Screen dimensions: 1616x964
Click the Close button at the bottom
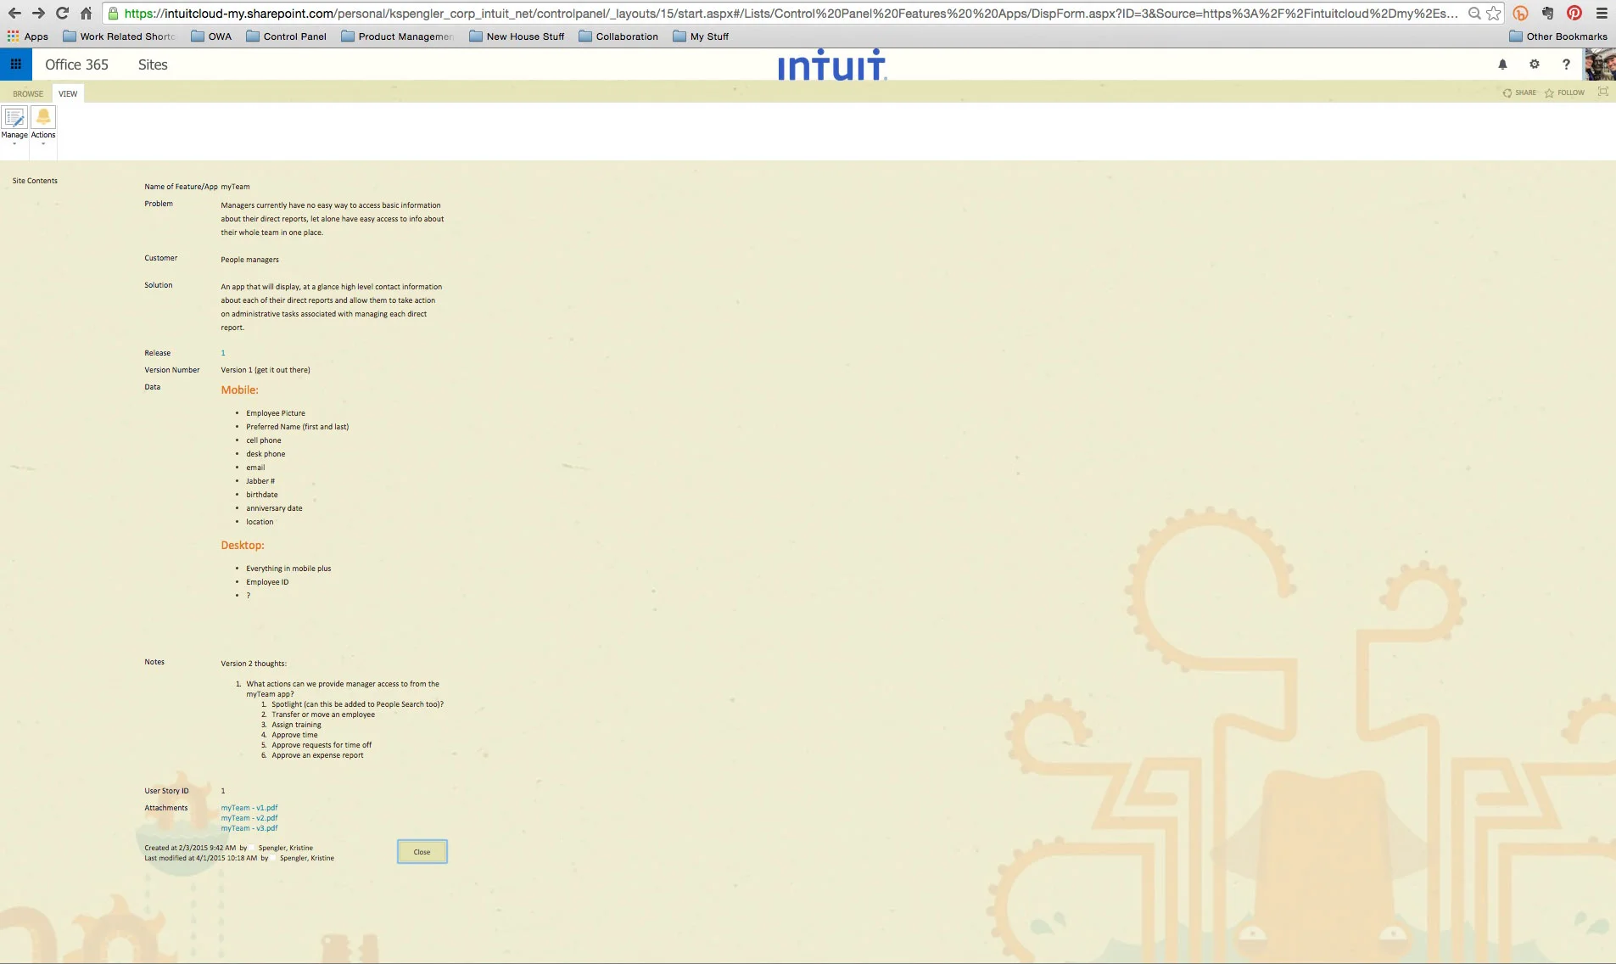(422, 851)
